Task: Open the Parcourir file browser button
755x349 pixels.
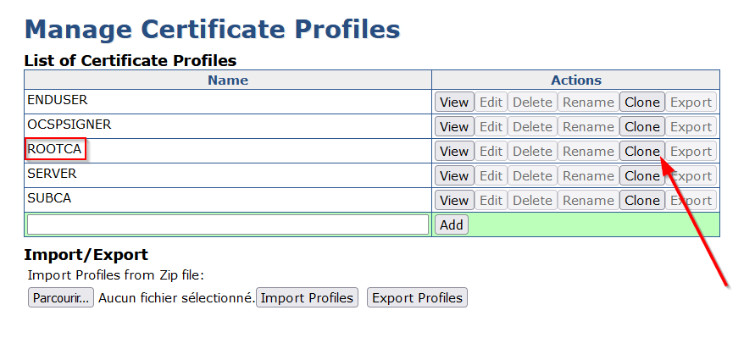Action: (x=61, y=297)
